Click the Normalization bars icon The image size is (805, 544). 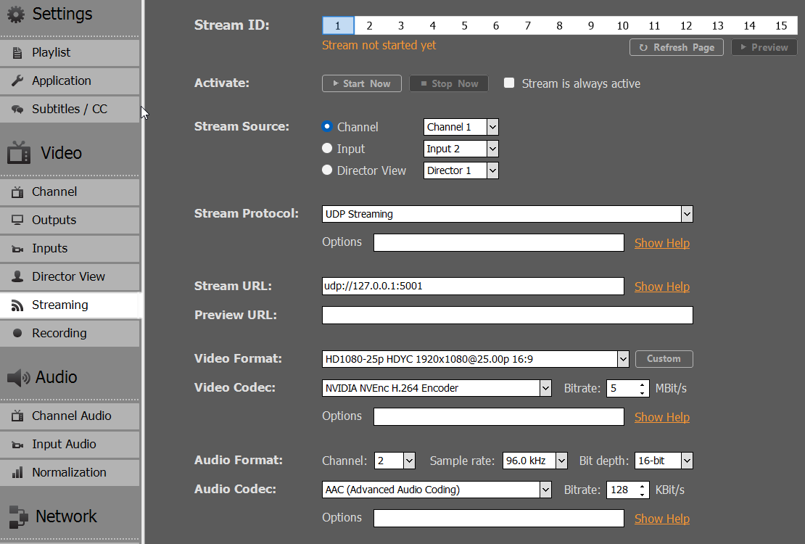click(x=17, y=473)
